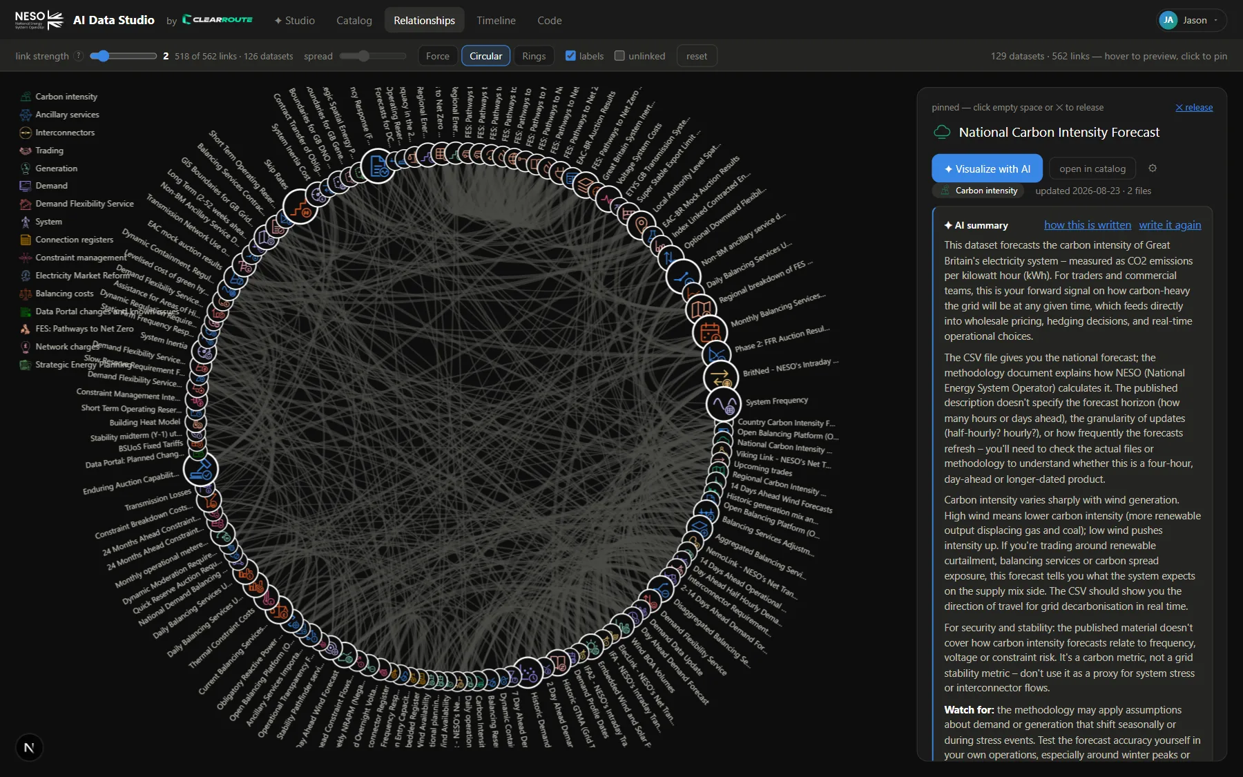The width and height of the screenshot is (1243, 777).
Task: Adjust the link strength slider
Action: point(123,56)
